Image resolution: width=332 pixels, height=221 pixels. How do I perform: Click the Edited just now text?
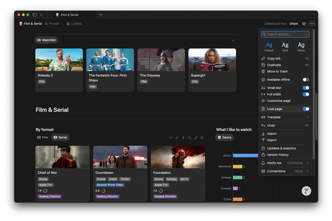coord(275,24)
